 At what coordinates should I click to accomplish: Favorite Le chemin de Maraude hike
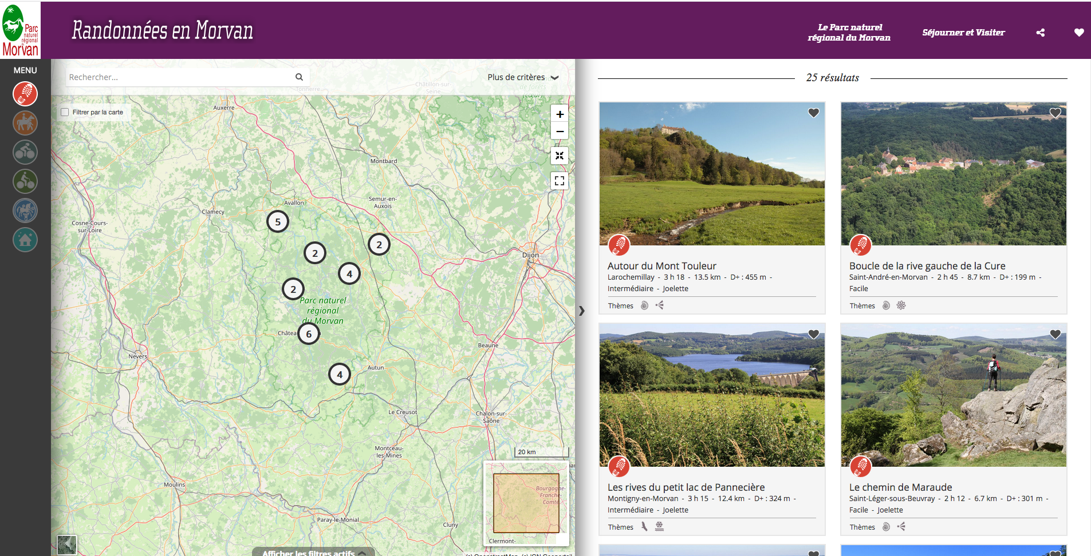coord(1055,334)
